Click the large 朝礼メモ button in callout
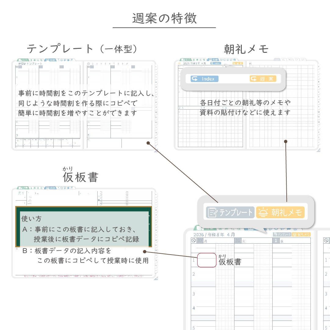 (x=280, y=212)
